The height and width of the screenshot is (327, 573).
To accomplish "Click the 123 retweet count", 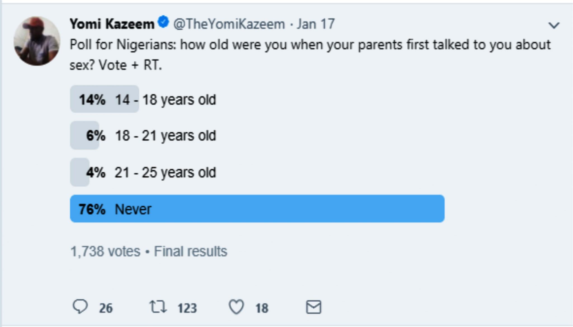I will pyautogui.click(x=187, y=308).
